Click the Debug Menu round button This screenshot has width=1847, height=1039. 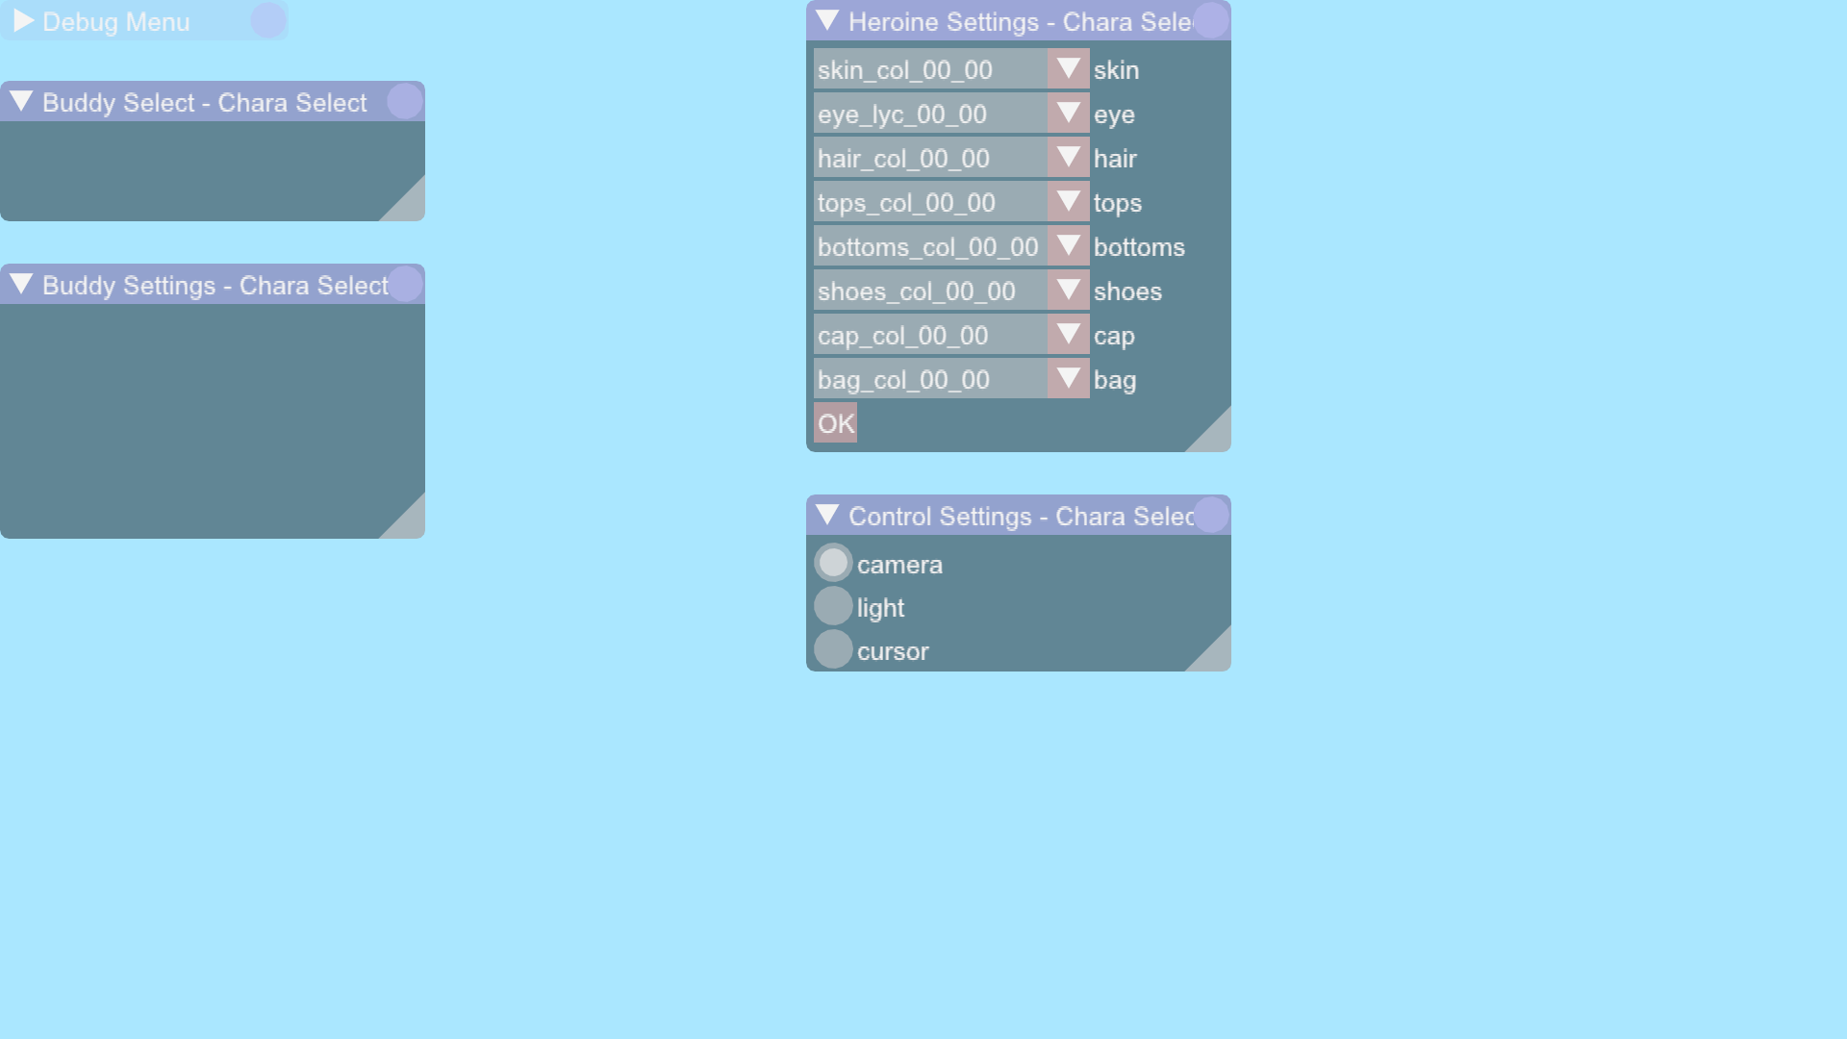pos(268,20)
